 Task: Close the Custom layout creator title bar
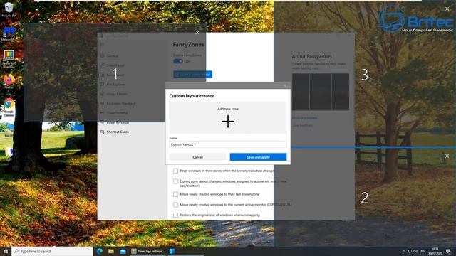click(285, 85)
